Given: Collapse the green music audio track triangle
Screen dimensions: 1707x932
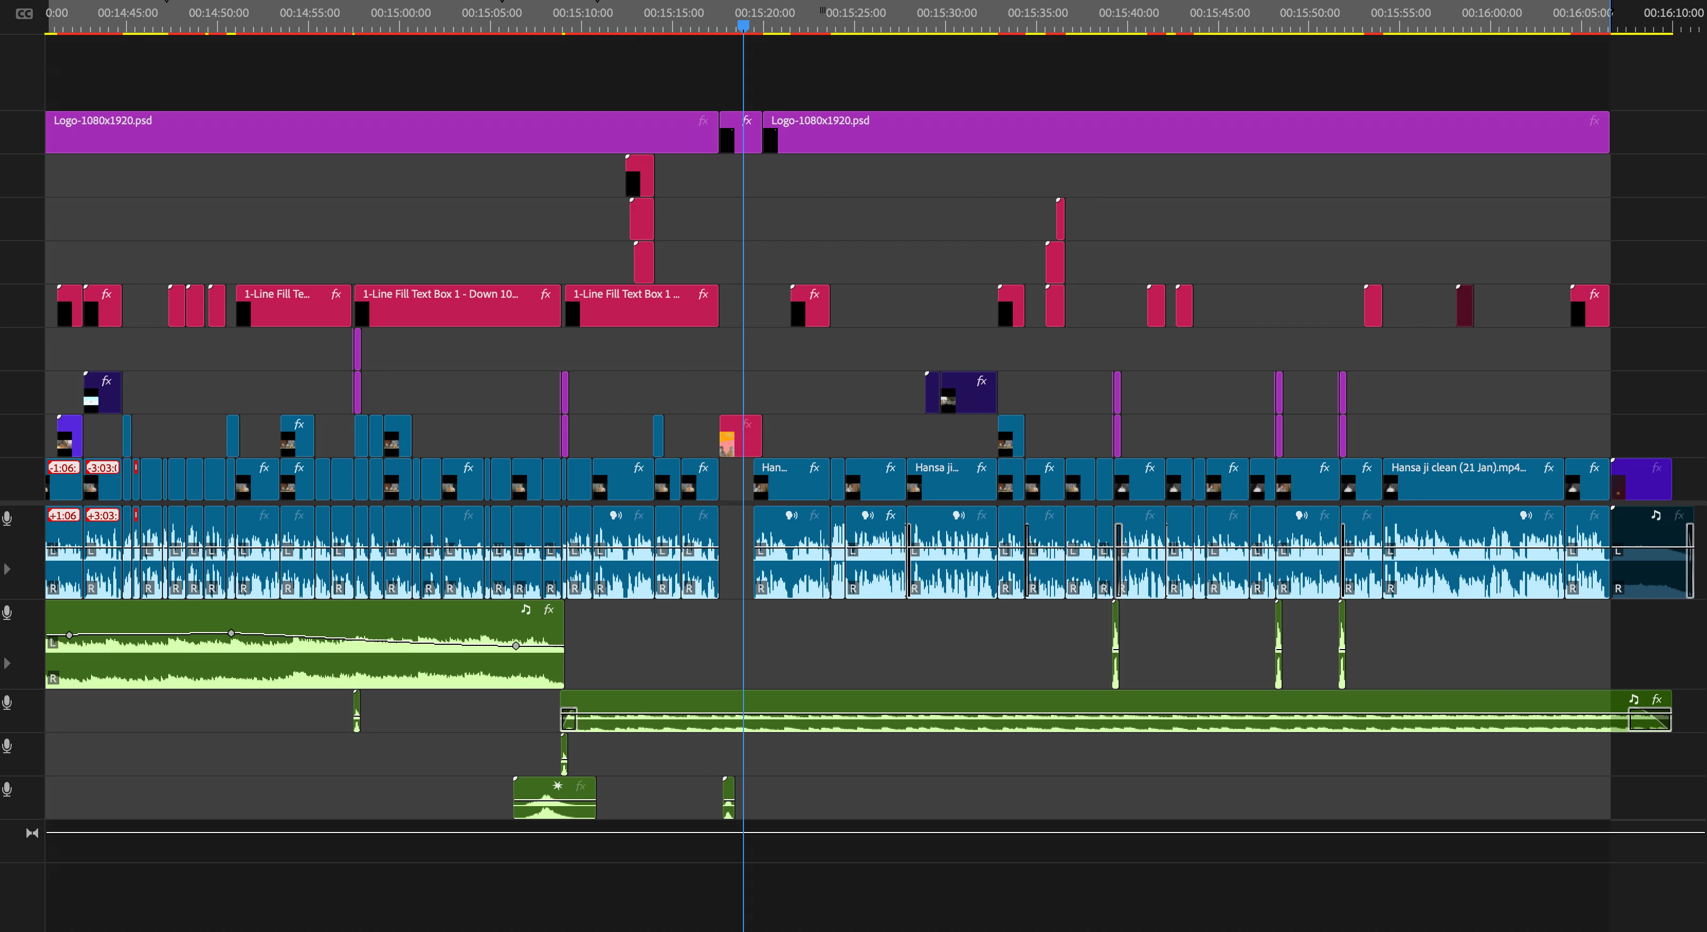Looking at the screenshot, I should pyautogui.click(x=7, y=663).
